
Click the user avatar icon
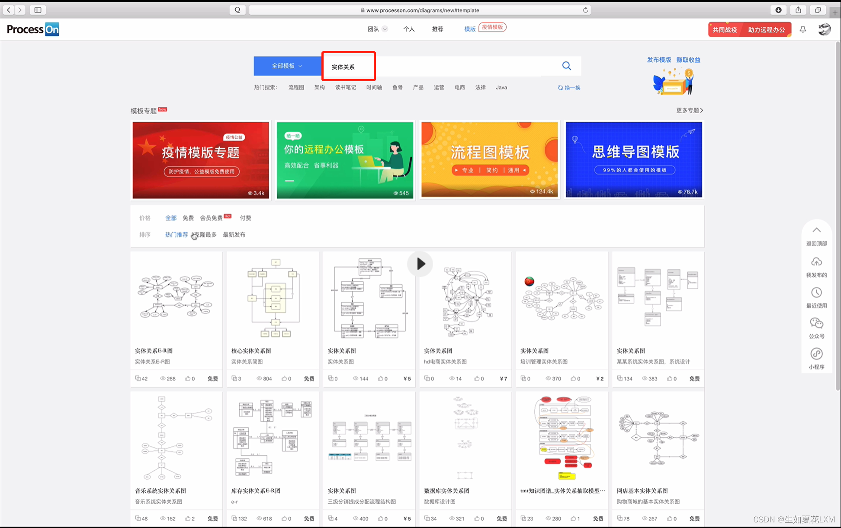(824, 29)
